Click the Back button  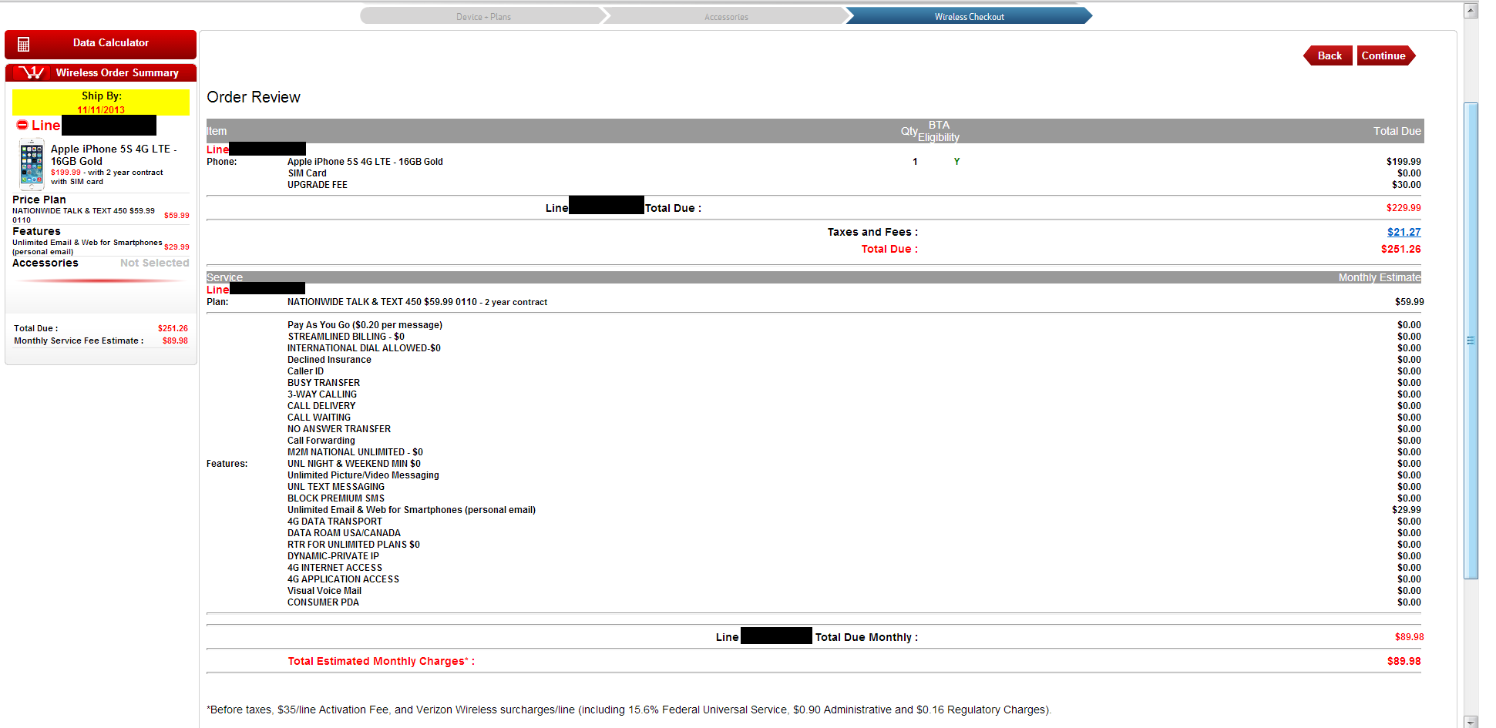[x=1328, y=55]
